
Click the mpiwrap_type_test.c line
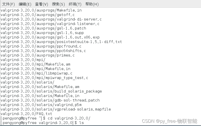[x=44, y=78]
